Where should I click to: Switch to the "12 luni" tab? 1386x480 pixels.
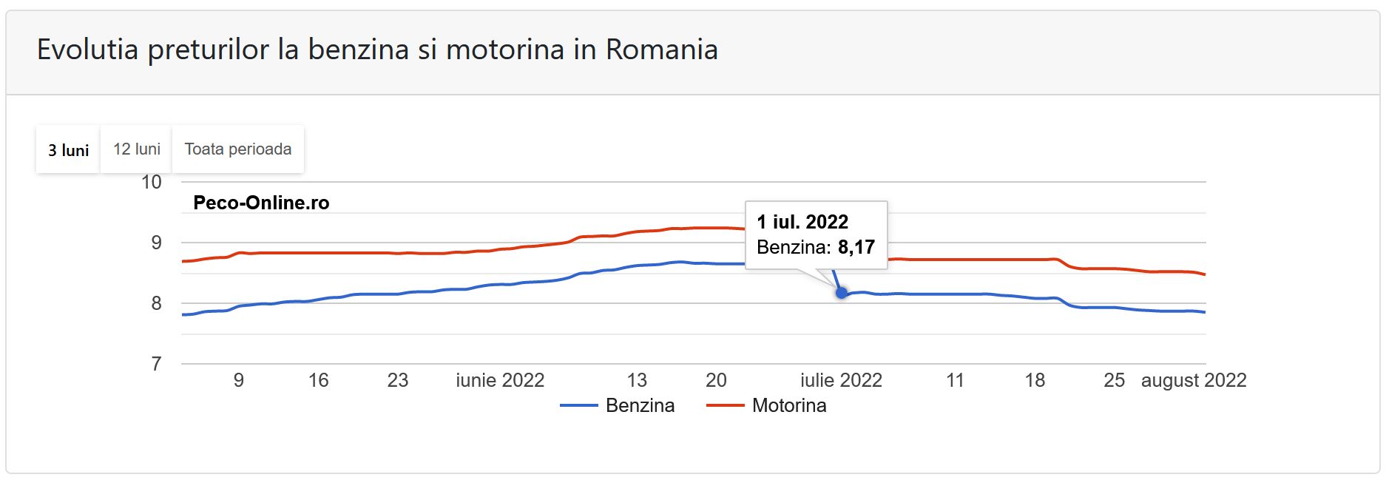137,149
